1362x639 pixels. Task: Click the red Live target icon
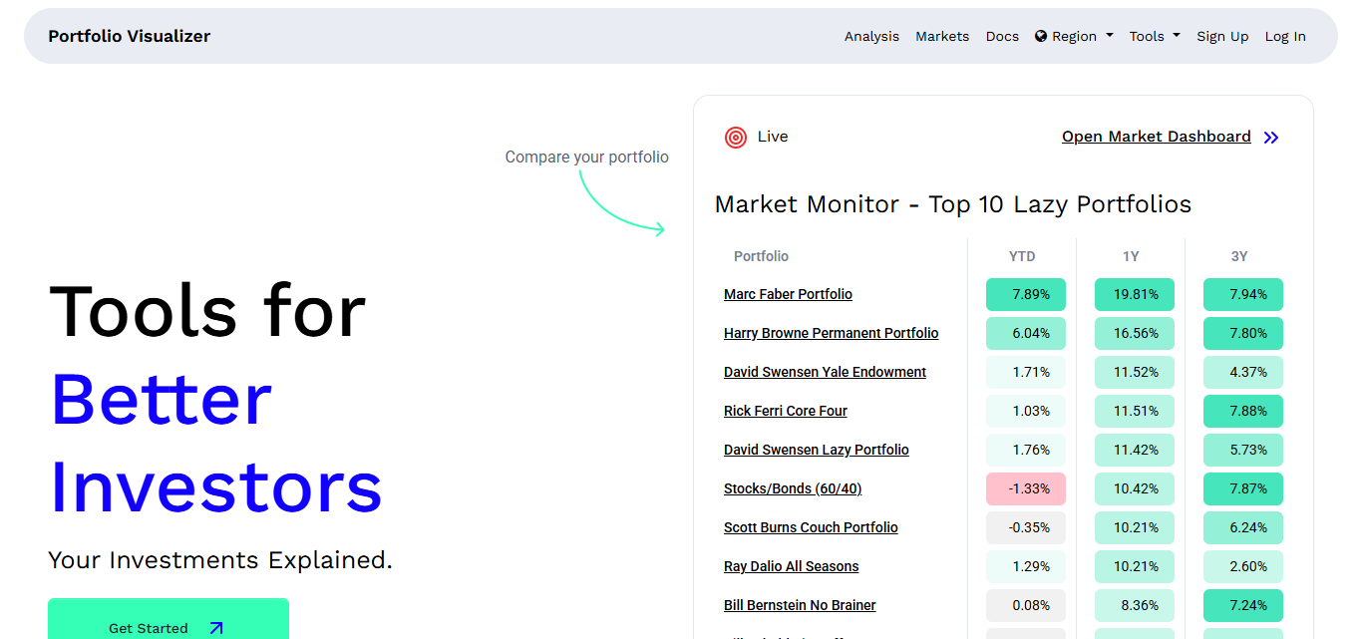click(736, 138)
